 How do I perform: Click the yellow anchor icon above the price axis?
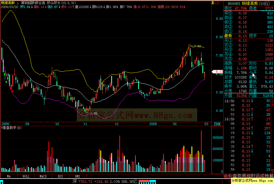pyautogui.click(x=213, y=3)
